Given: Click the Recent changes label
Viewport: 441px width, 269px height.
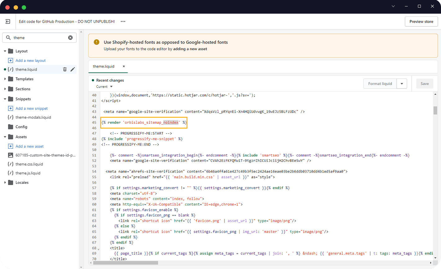Looking at the screenshot, I should coord(110,80).
